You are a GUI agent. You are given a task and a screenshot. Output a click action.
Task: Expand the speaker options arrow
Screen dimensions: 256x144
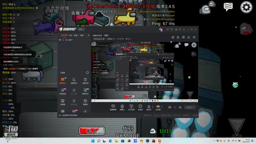pyautogui.click(x=162, y=107)
